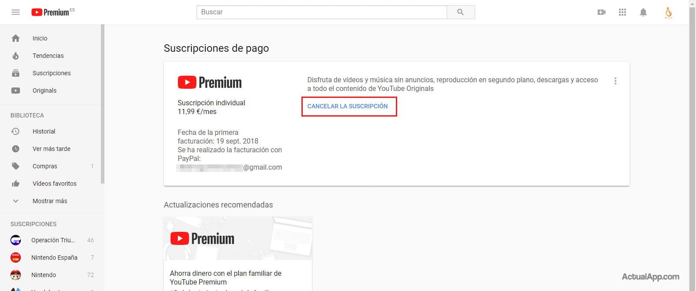Click the 'Suscripción individual' text

click(x=211, y=103)
